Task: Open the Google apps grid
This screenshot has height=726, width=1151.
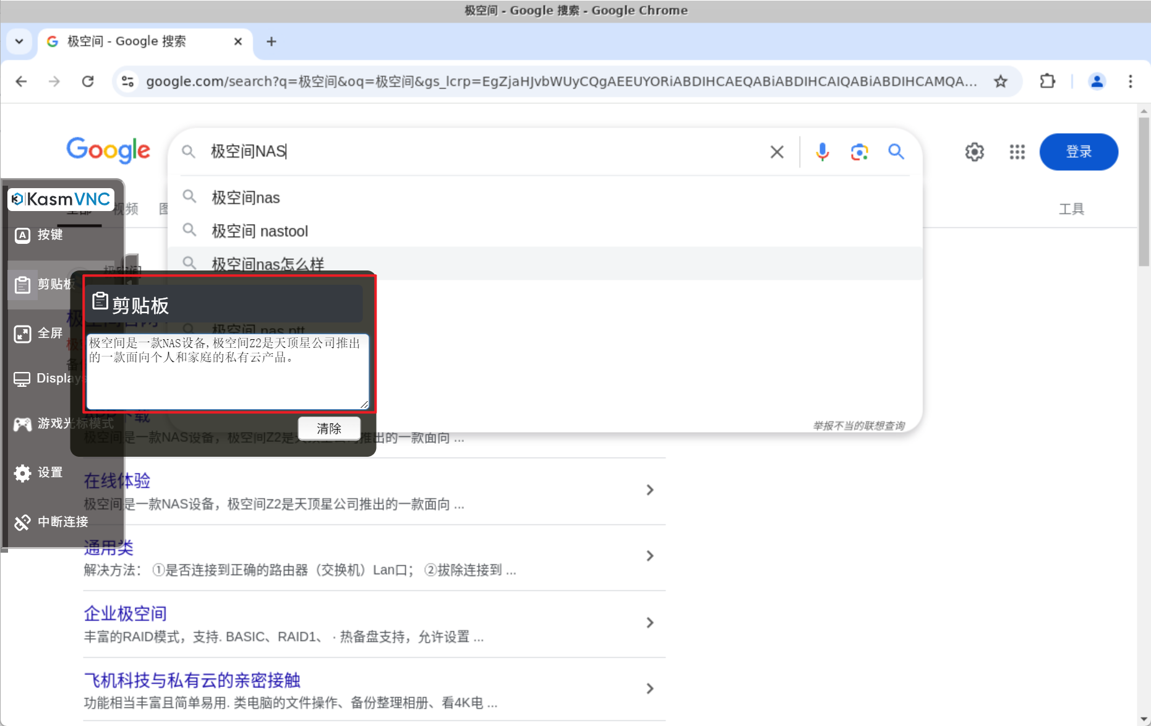Action: pos(1017,152)
